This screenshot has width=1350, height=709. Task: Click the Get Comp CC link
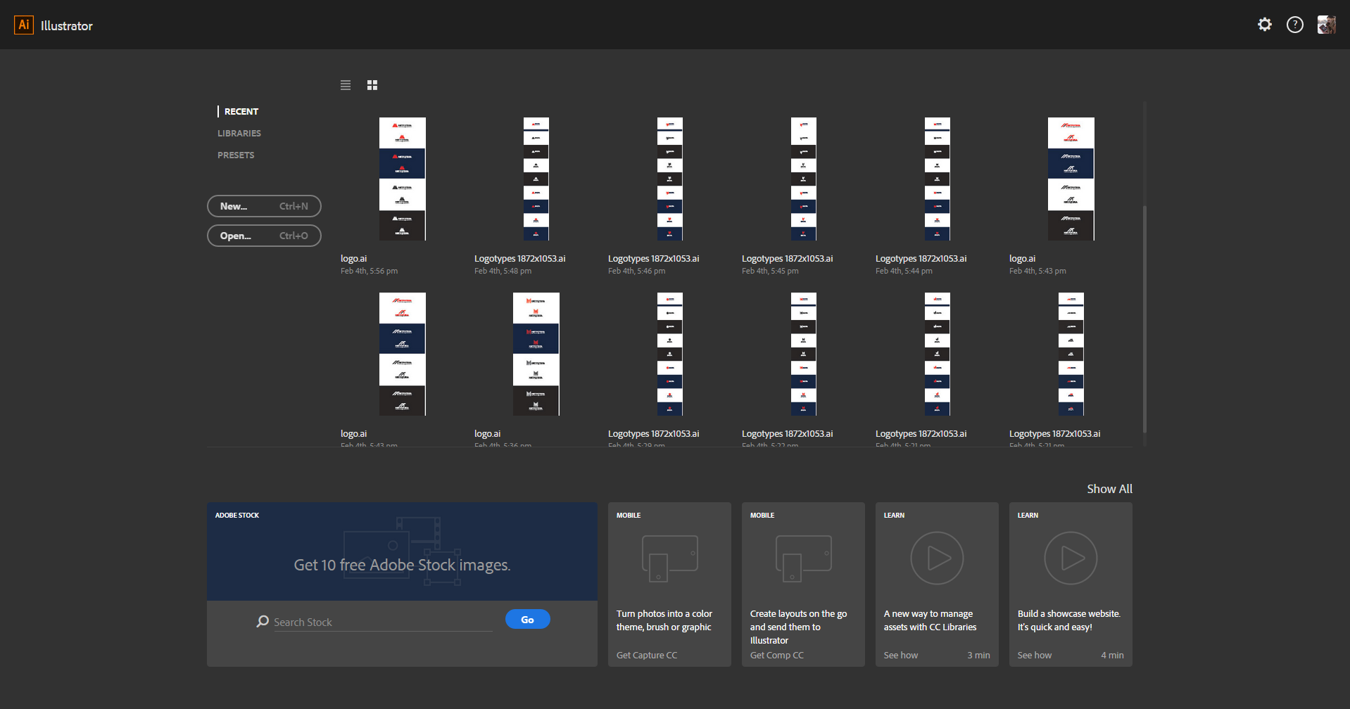(x=777, y=655)
